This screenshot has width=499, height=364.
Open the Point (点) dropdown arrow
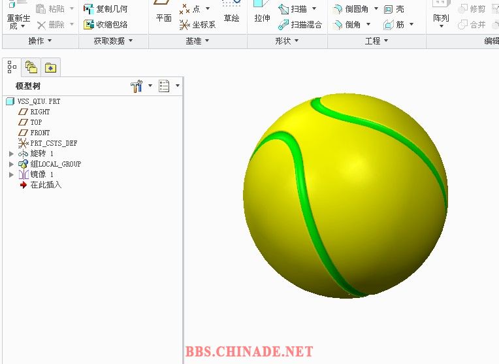[x=208, y=8]
